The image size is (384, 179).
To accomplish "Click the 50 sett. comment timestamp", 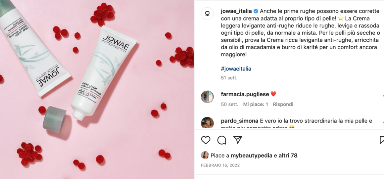I will point(229,104).
